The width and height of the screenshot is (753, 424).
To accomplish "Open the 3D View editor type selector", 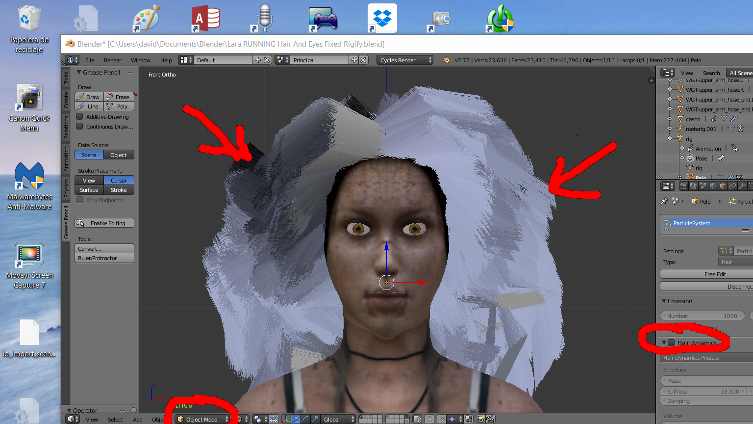I will pos(73,419).
